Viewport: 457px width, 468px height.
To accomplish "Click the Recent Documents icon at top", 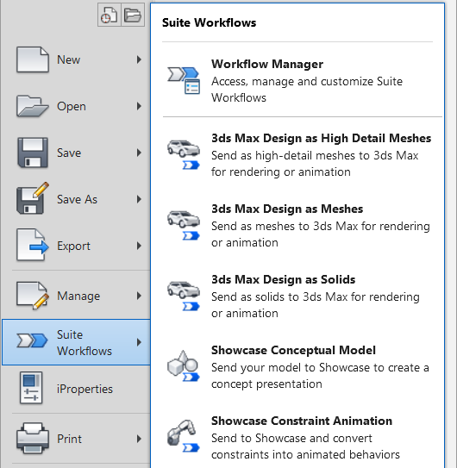I will [110, 15].
